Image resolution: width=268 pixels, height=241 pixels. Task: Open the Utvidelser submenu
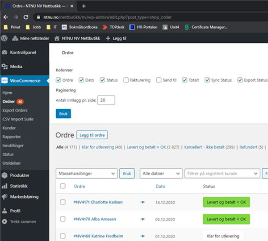coord(12,163)
